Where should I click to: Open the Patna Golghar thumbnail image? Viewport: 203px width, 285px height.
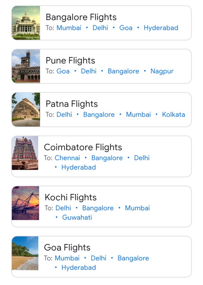click(26, 110)
